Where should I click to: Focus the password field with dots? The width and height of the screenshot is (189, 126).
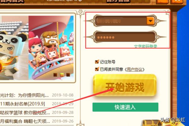(125, 37)
